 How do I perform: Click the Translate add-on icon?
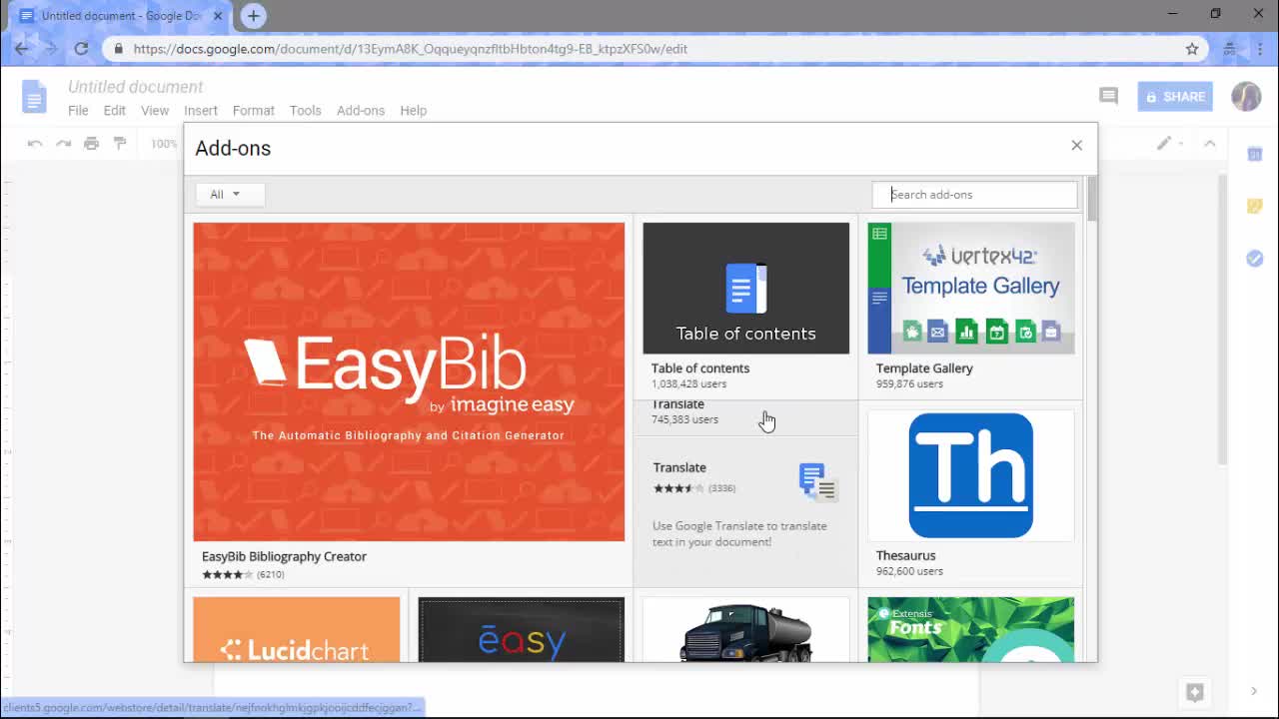pyautogui.click(x=817, y=482)
